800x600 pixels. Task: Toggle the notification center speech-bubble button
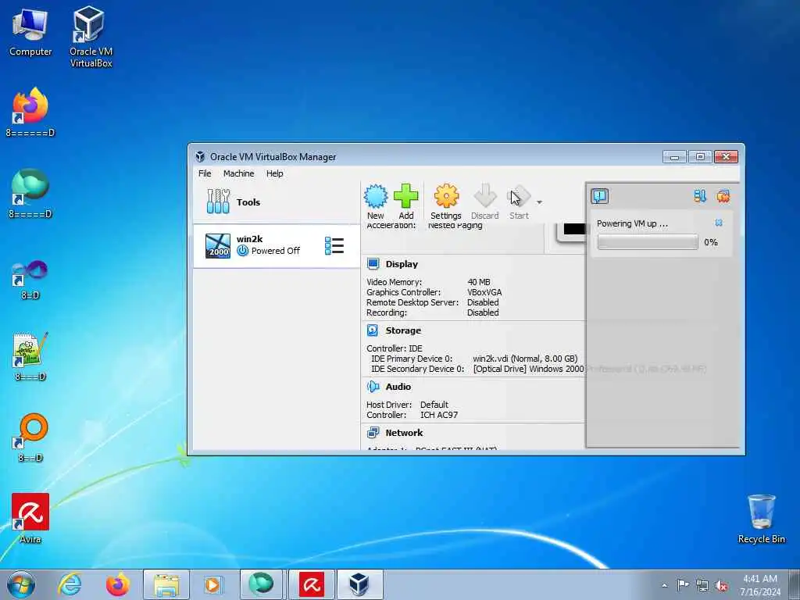(x=599, y=196)
